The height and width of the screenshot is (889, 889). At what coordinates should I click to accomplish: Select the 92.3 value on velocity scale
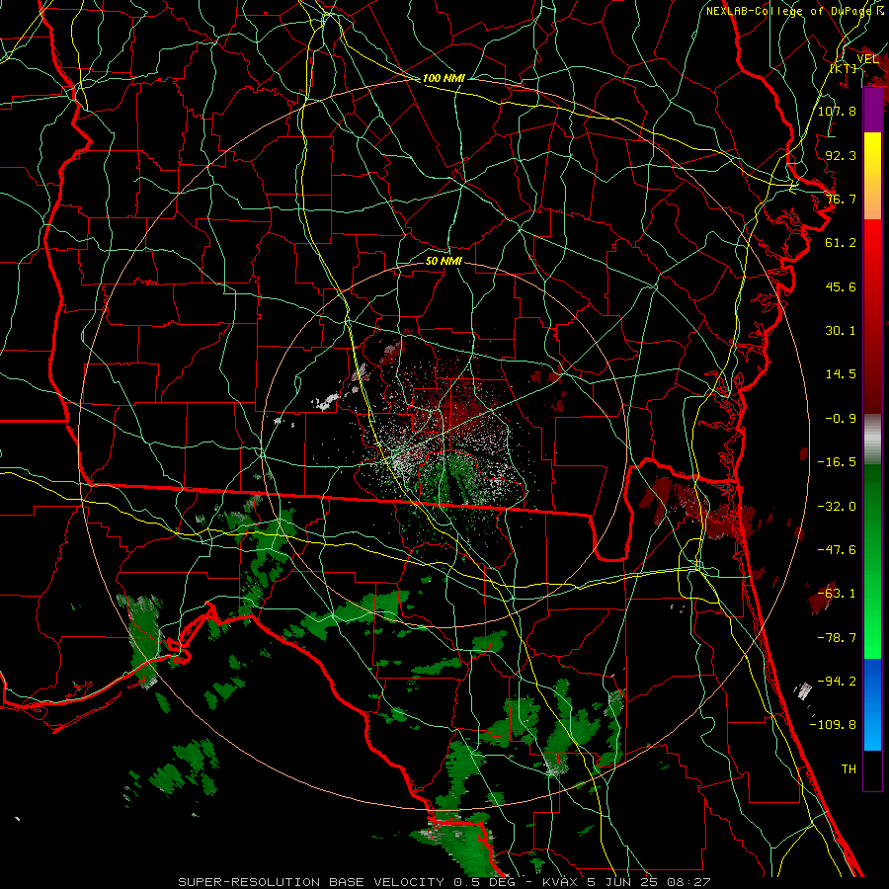point(841,155)
